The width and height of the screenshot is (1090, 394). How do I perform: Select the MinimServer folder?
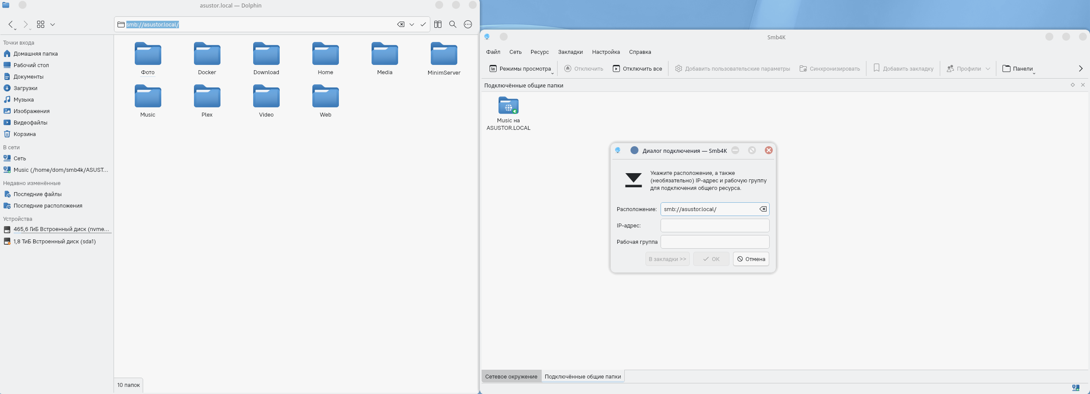coord(444,59)
